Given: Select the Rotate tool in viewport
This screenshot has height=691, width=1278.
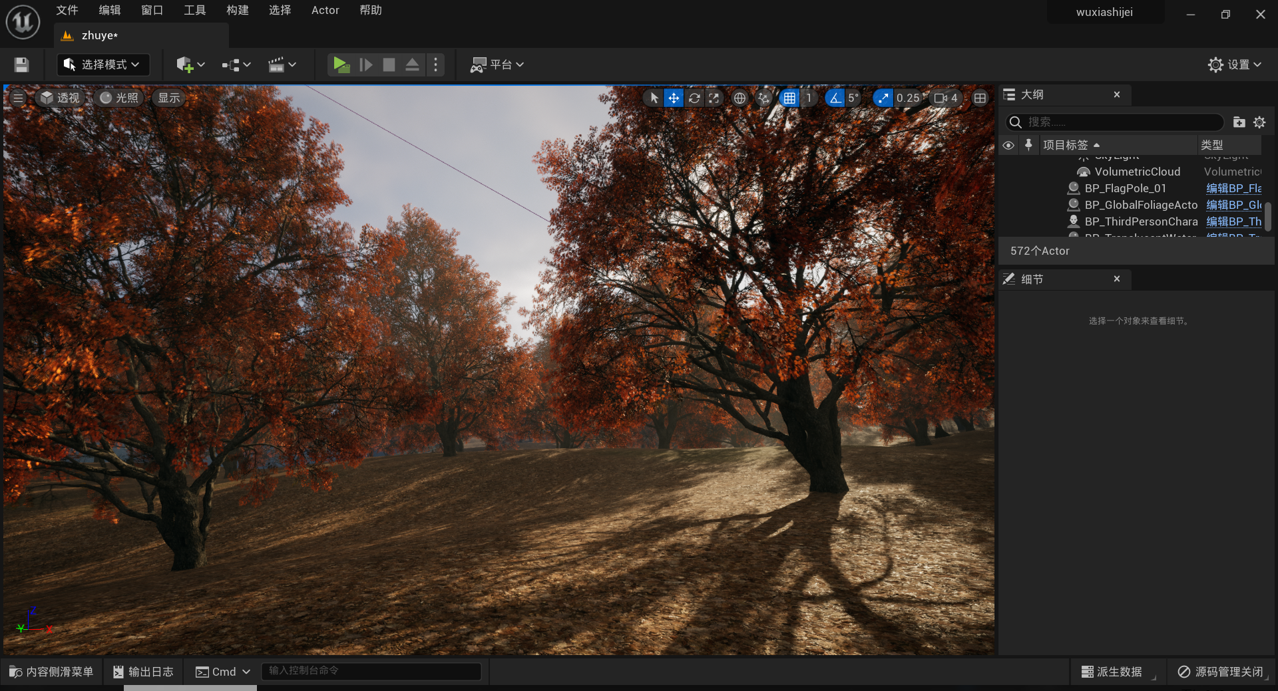Looking at the screenshot, I should pos(694,98).
